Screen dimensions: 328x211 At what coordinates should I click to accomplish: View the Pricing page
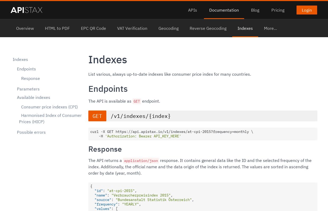click(278, 10)
